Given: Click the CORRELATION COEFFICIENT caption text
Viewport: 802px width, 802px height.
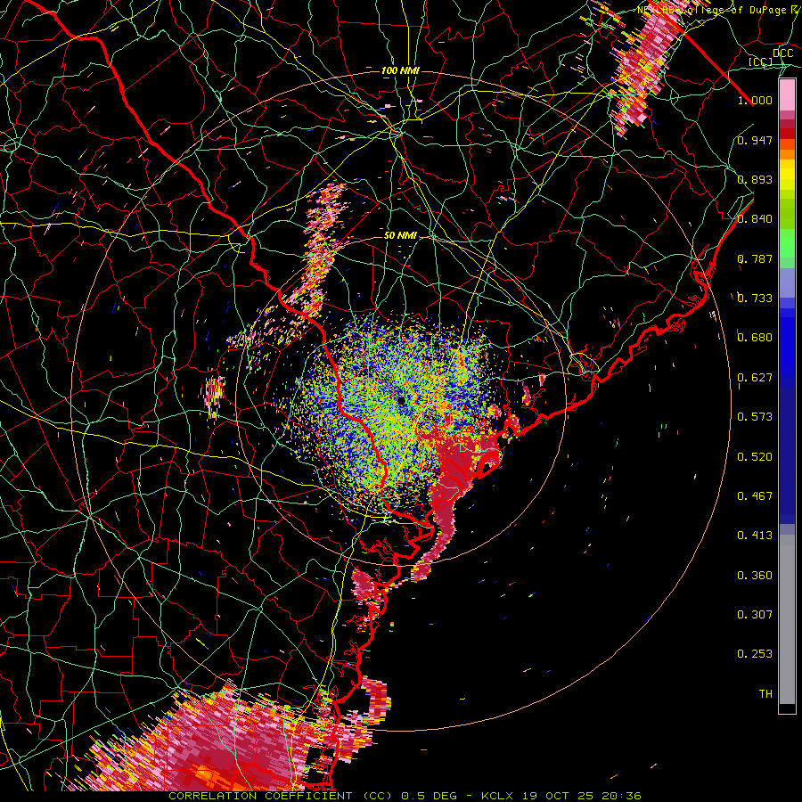Looking at the screenshot, I should point(260,796).
